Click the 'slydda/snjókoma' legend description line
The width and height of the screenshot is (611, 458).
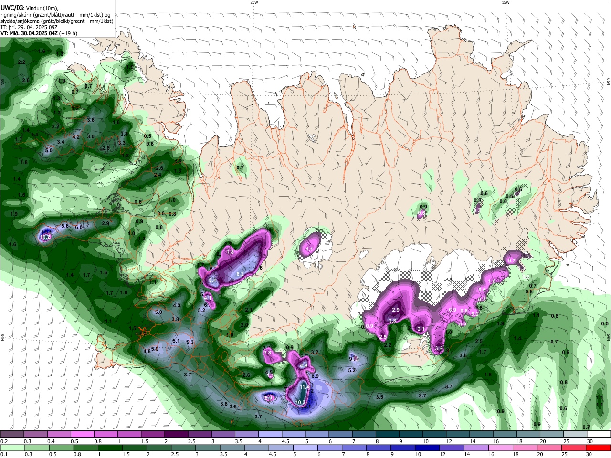(57, 21)
